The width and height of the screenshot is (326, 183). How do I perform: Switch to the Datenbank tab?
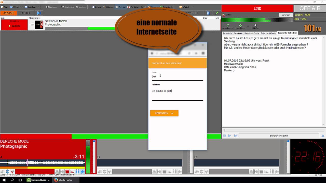(x=238, y=33)
